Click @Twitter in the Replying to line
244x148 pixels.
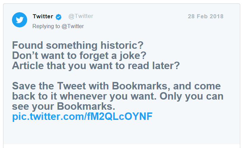click(72, 26)
